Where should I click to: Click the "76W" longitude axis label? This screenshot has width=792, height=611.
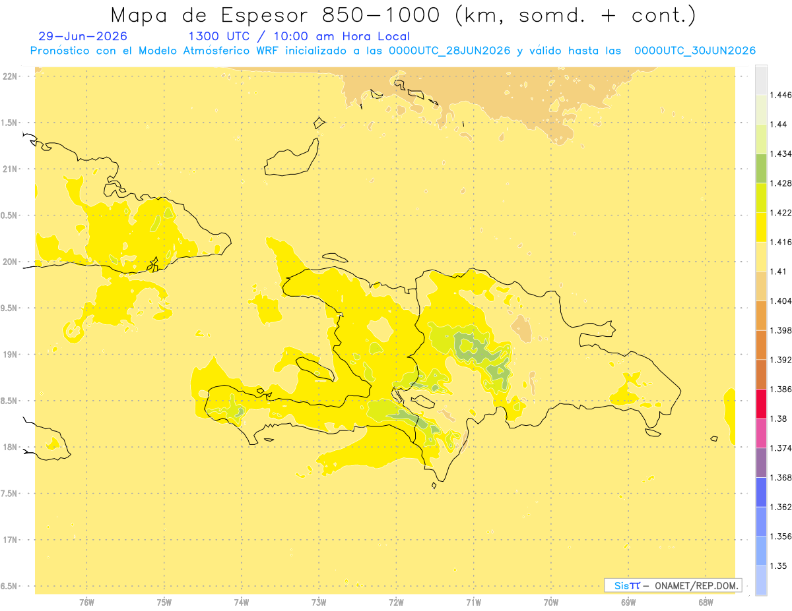[x=86, y=602]
